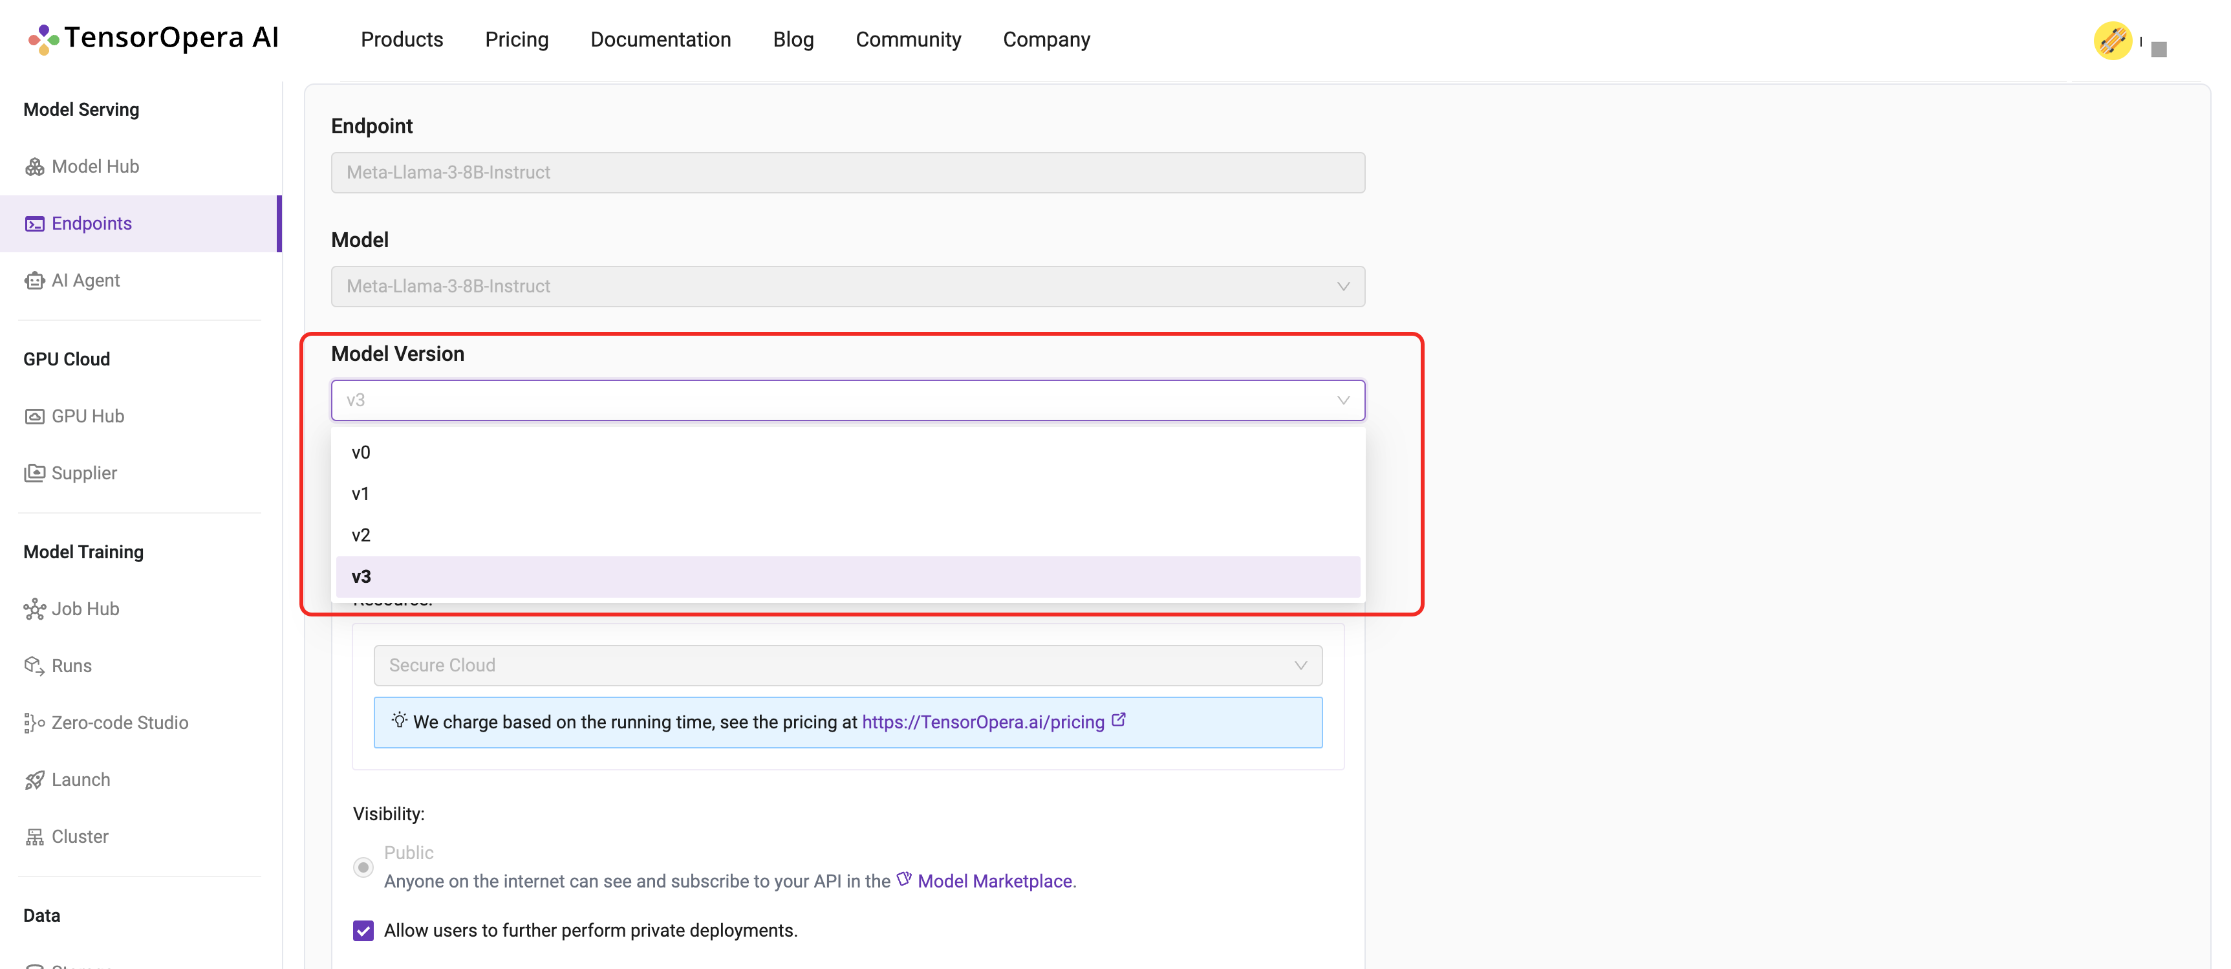Viewport: 2231px width, 969px height.
Task: Click the AI Agent robot icon
Action: click(35, 281)
